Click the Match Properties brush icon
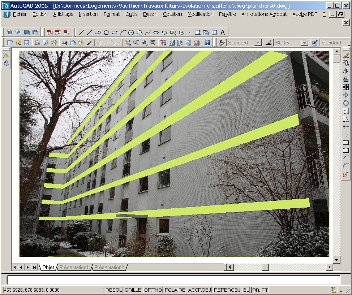The image size is (352, 295). click(x=89, y=43)
